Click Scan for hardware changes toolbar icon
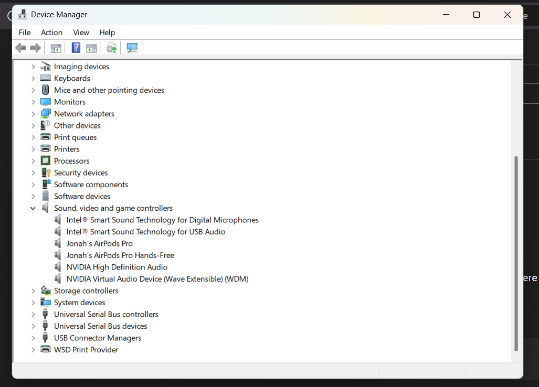This screenshot has height=387, width=539. [132, 48]
